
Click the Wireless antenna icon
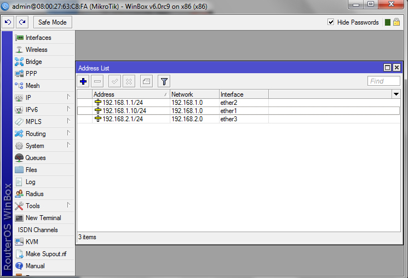pos(19,50)
